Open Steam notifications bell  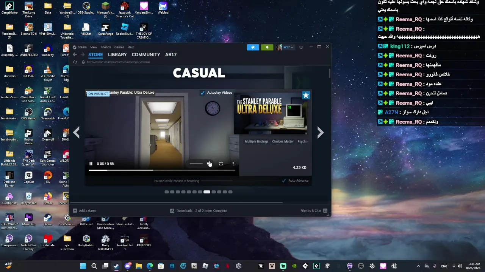click(x=267, y=47)
